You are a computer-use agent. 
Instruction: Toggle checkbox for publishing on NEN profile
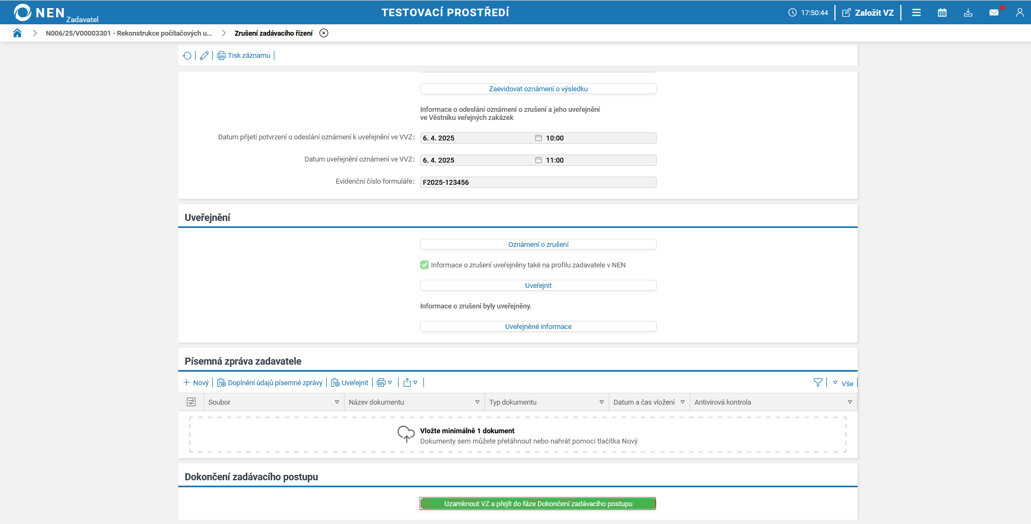(424, 265)
